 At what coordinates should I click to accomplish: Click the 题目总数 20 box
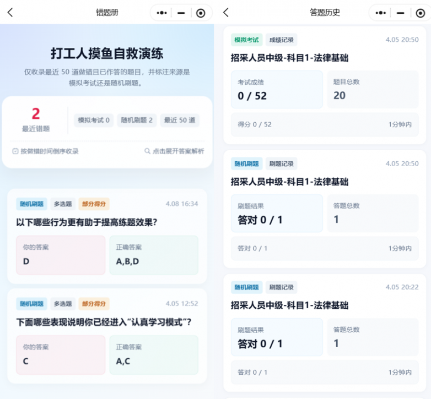coord(373,90)
